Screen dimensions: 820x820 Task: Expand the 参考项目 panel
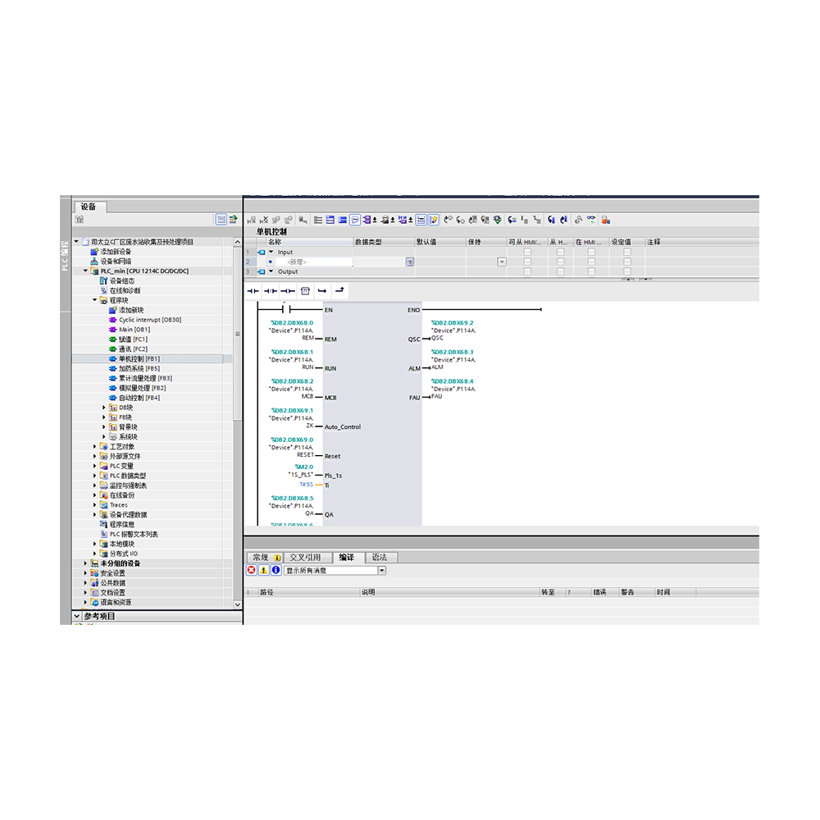(x=77, y=617)
